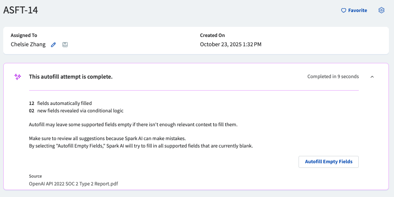Click the October 23, 2025 creation date
The height and width of the screenshot is (197, 394).
click(230, 45)
